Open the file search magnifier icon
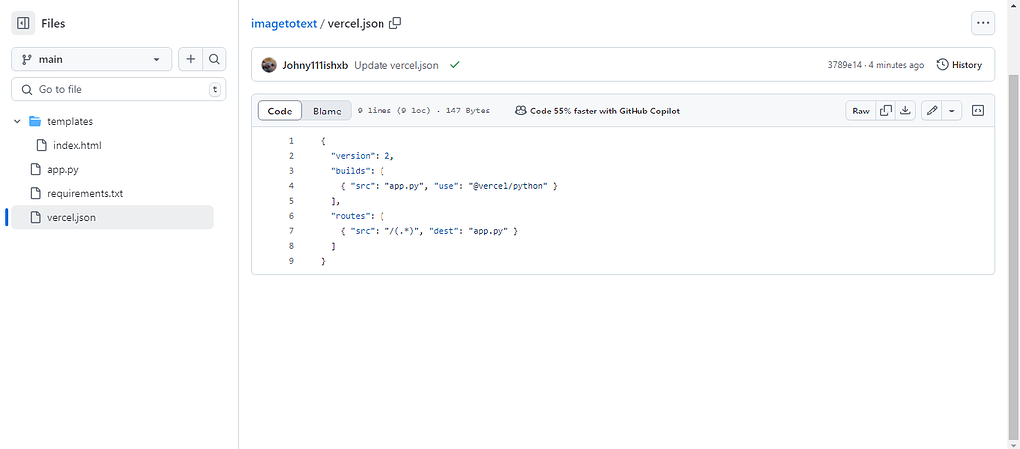This screenshot has width=1020, height=449. pos(214,59)
